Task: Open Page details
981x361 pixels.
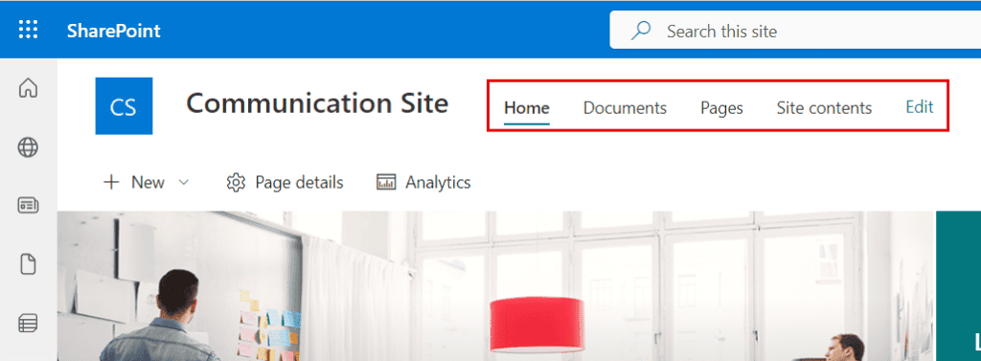Action: coord(285,182)
